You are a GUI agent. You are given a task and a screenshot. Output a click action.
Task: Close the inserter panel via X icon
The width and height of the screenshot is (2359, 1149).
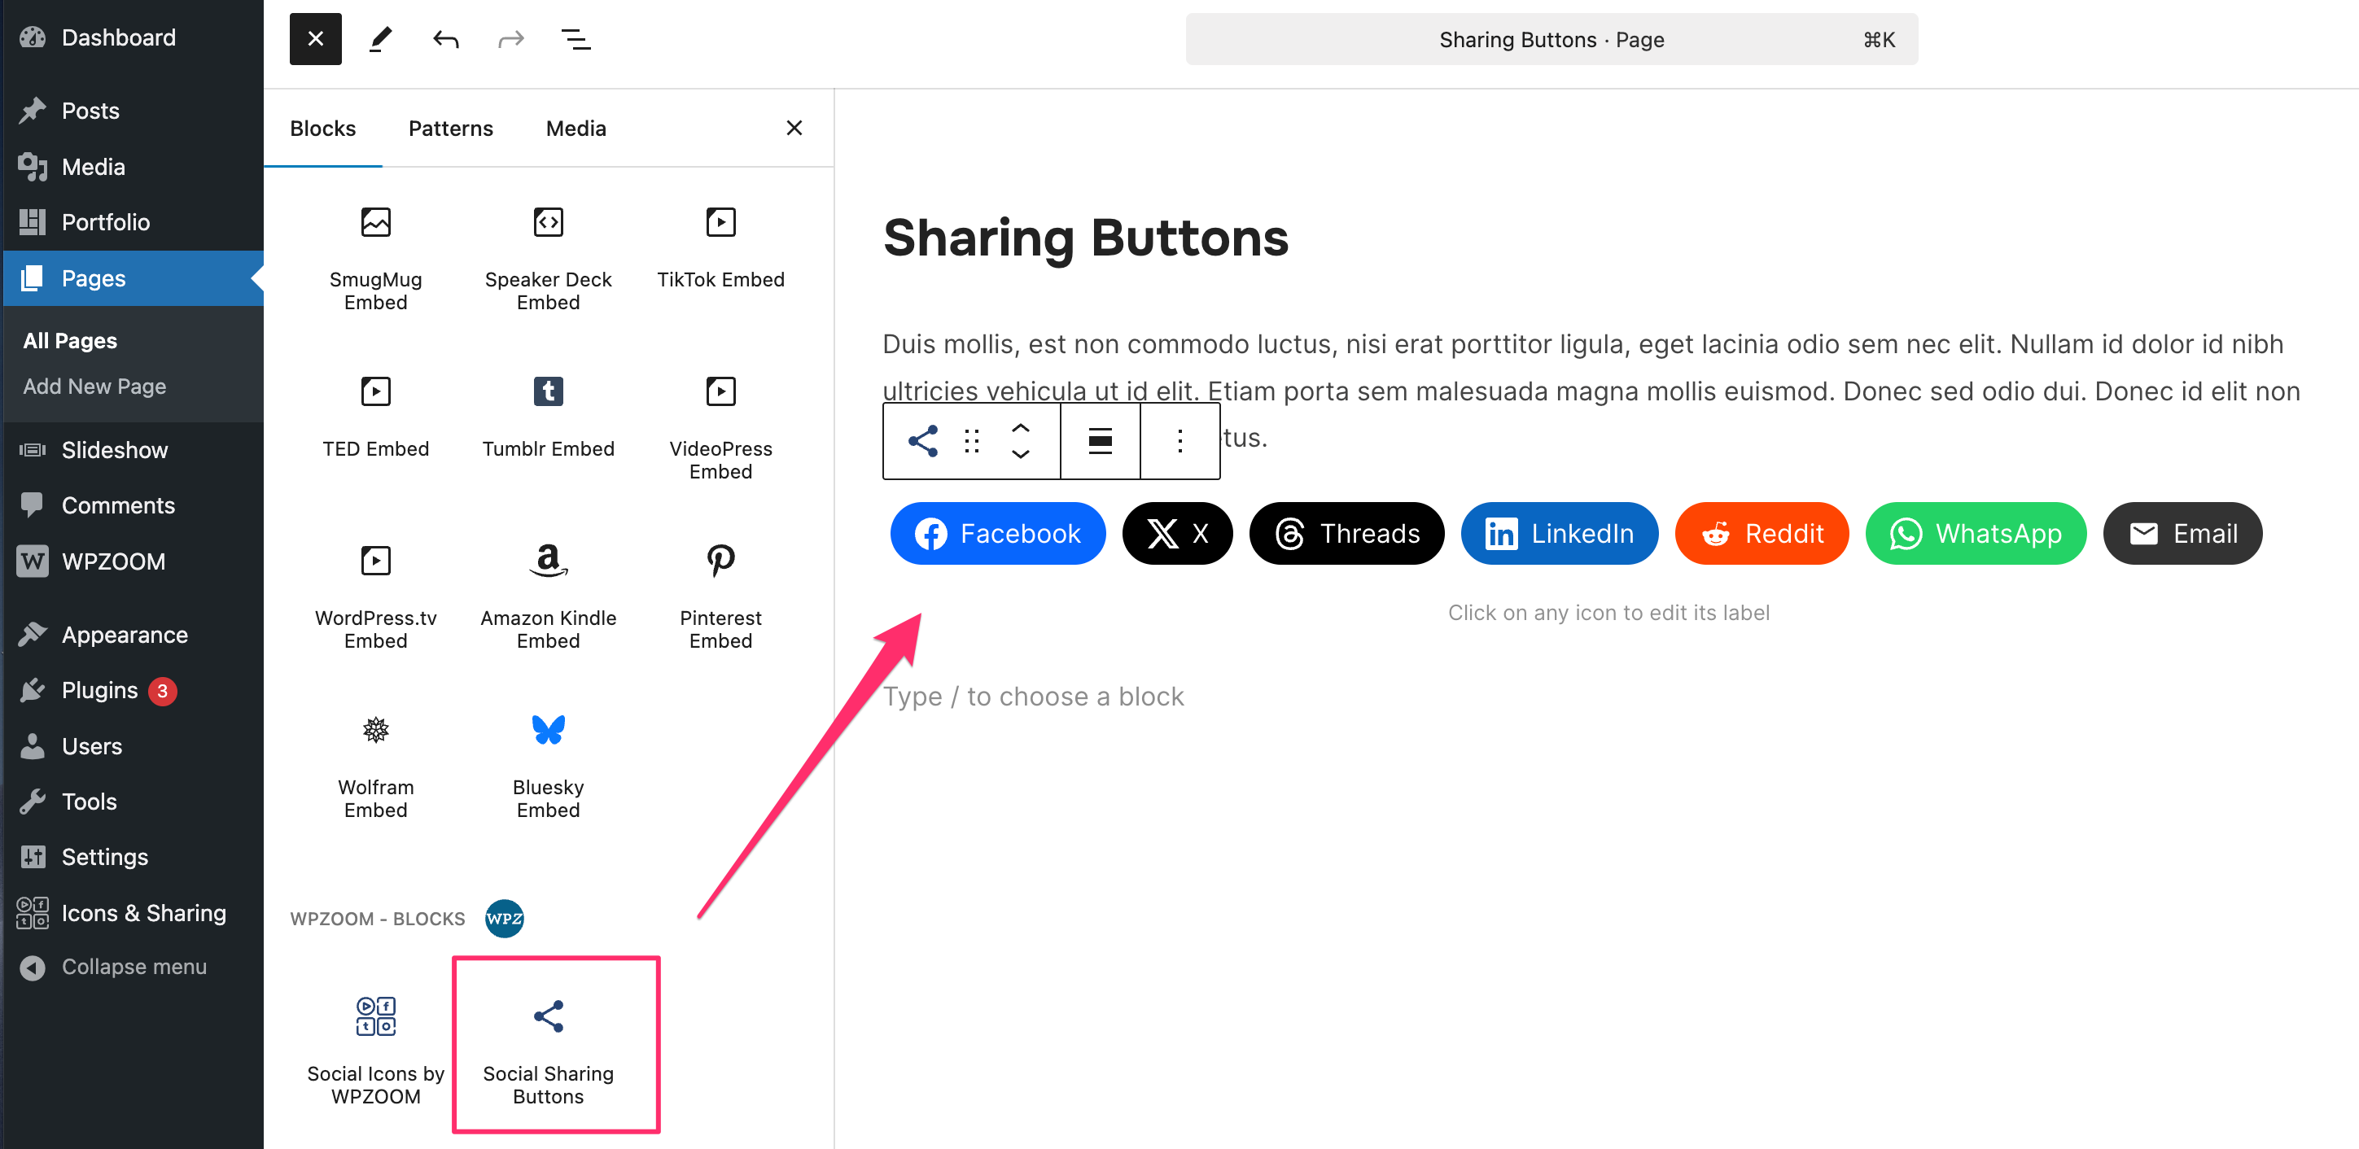tap(794, 129)
